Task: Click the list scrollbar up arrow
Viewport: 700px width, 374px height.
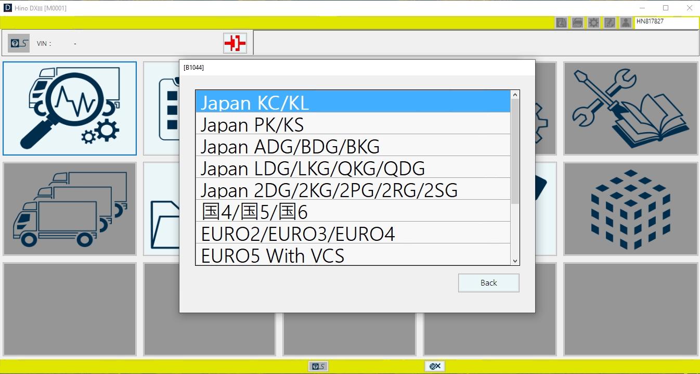Action: tap(515, 95)
